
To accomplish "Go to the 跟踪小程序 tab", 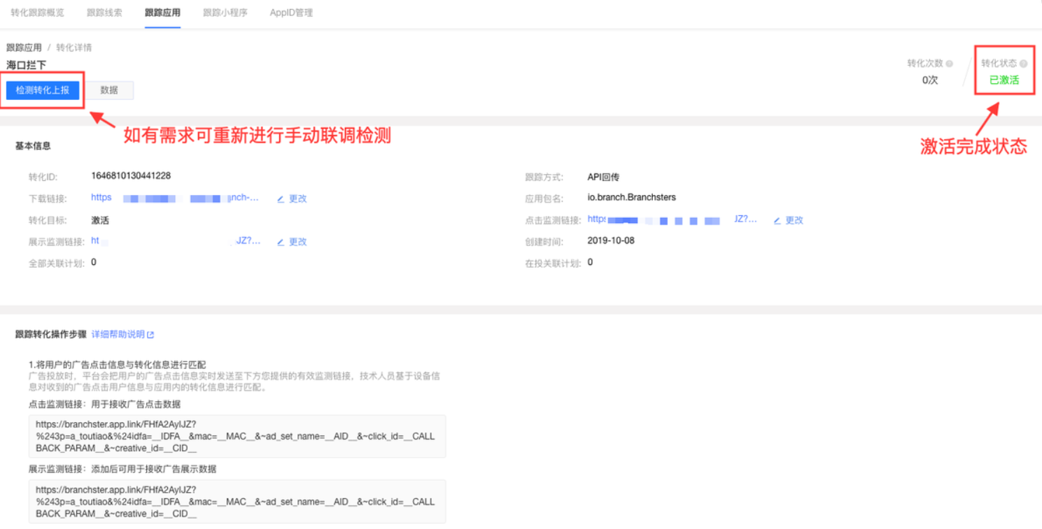I will tap(225, 13).
